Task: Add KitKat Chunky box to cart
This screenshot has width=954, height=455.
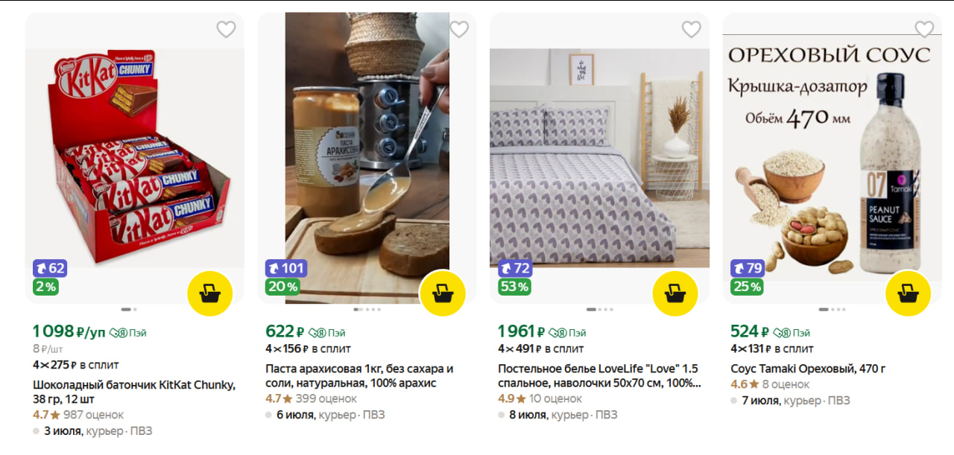Action: coord(210,293)
